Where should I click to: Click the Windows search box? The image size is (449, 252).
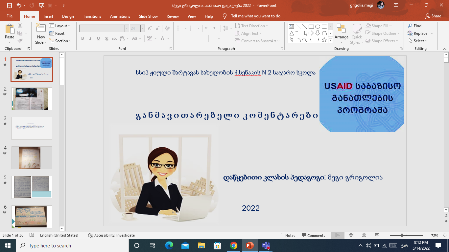tap(72, 245)
